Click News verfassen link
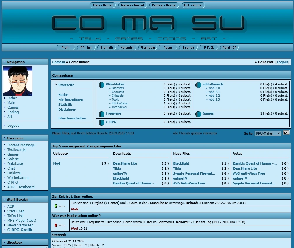 [x=20, y=225]
